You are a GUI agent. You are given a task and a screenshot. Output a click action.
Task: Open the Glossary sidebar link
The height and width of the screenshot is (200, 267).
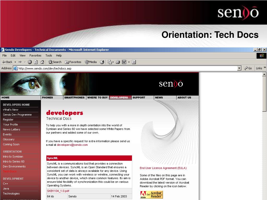[x=9, y=139]
